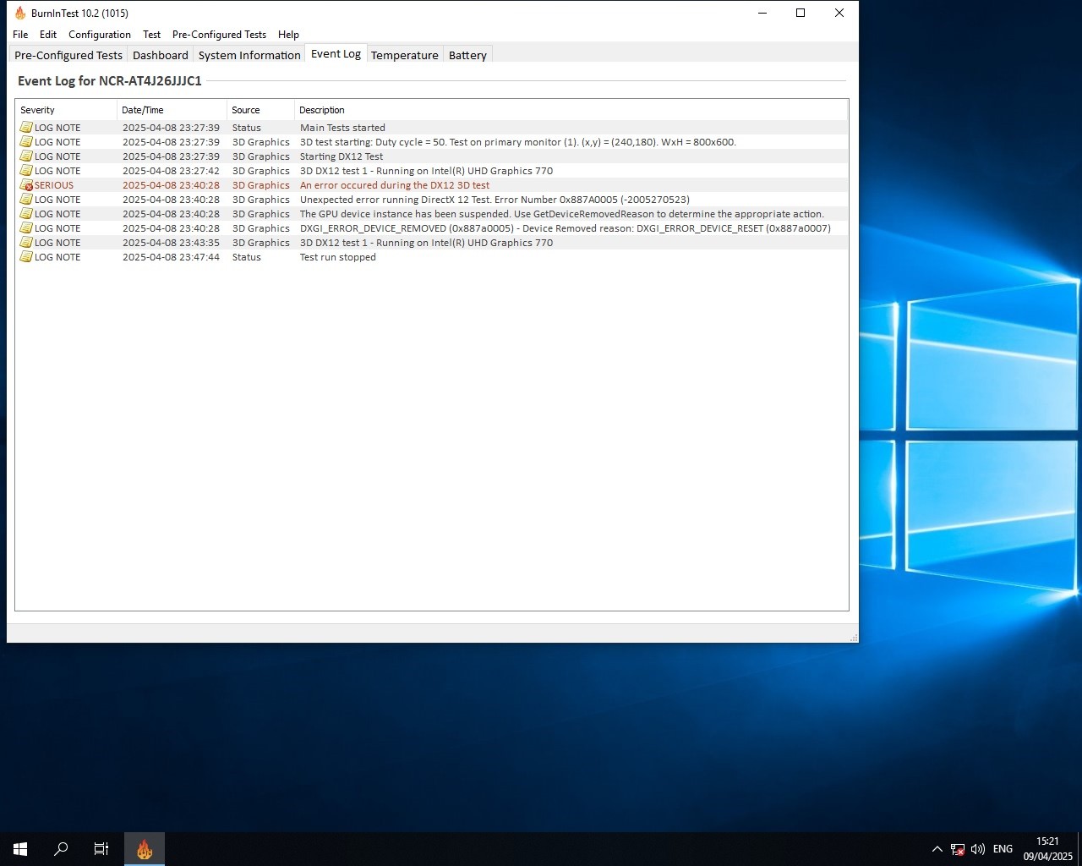Show hidden system tray icons
The width and height of the screenshot is (1082, 866).
[937, 849]
